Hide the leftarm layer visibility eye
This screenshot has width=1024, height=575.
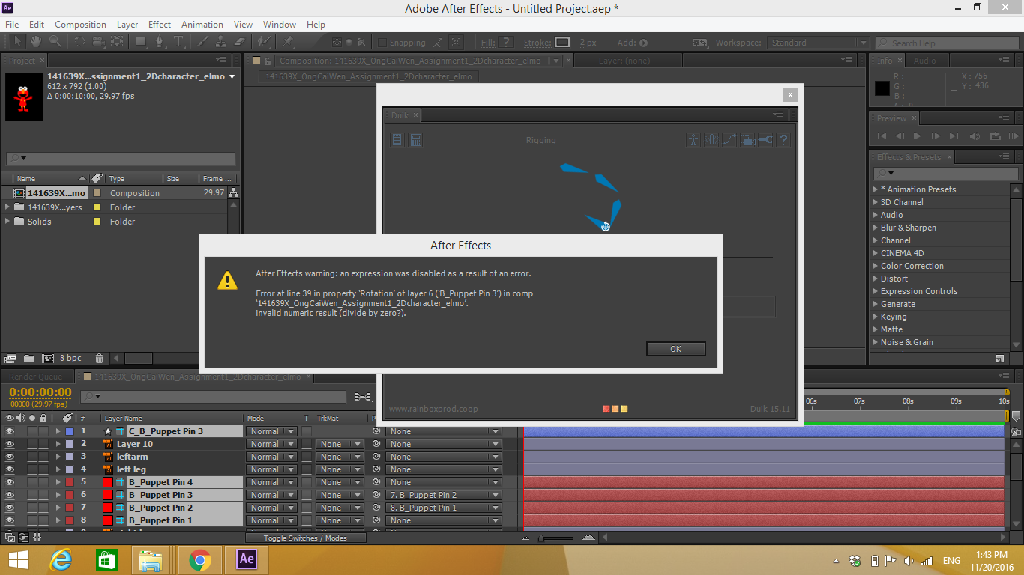click(x=9, y=456)
